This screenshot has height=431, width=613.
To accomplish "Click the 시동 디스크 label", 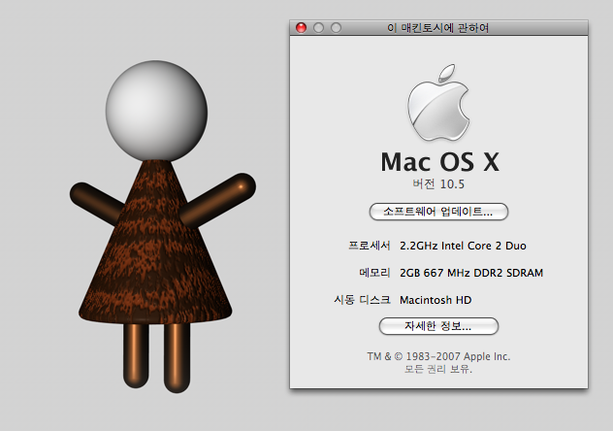I will (362, 300).
